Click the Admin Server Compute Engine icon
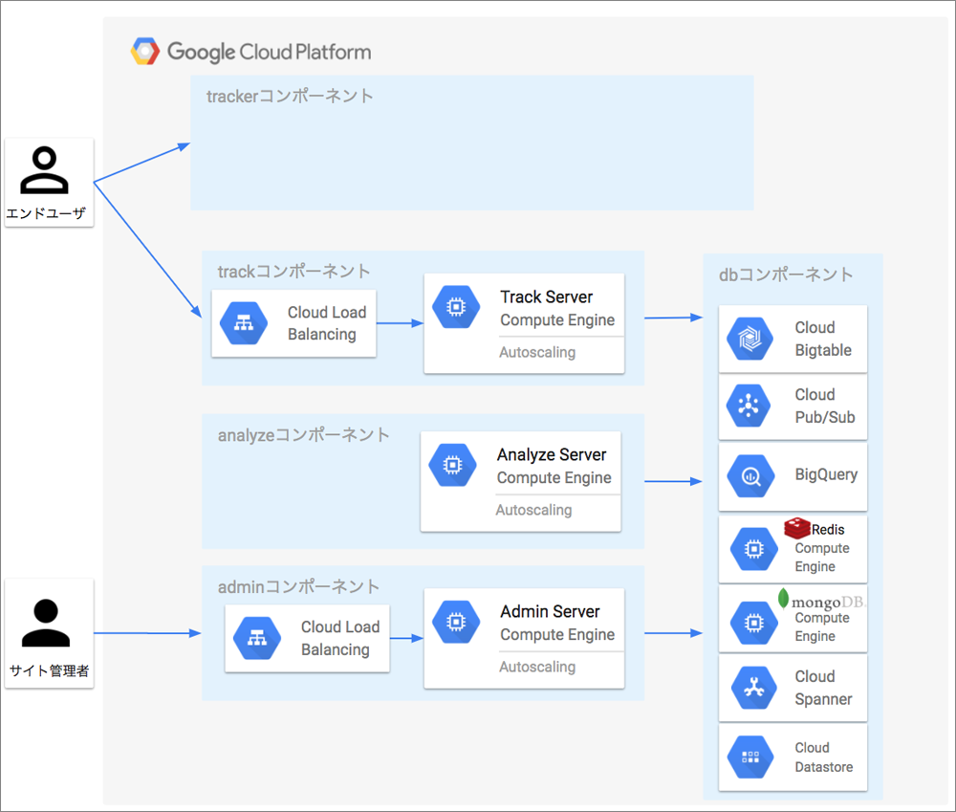 coord(456,622)
